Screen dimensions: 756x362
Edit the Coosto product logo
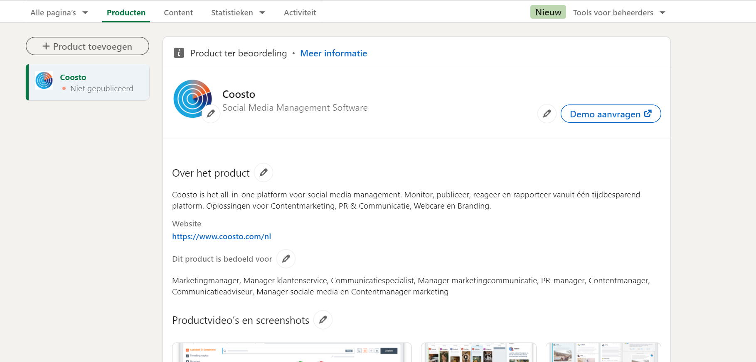point(211,114)
